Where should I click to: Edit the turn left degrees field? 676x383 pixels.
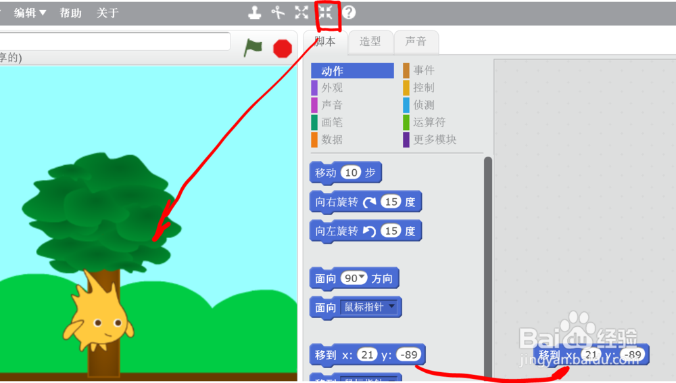pyautogui.click(x=391, y=231)
